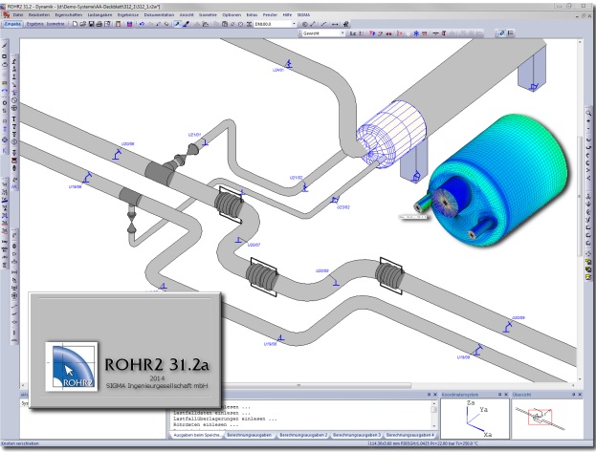Click the support label U20/07

click(x=254, y=245)
